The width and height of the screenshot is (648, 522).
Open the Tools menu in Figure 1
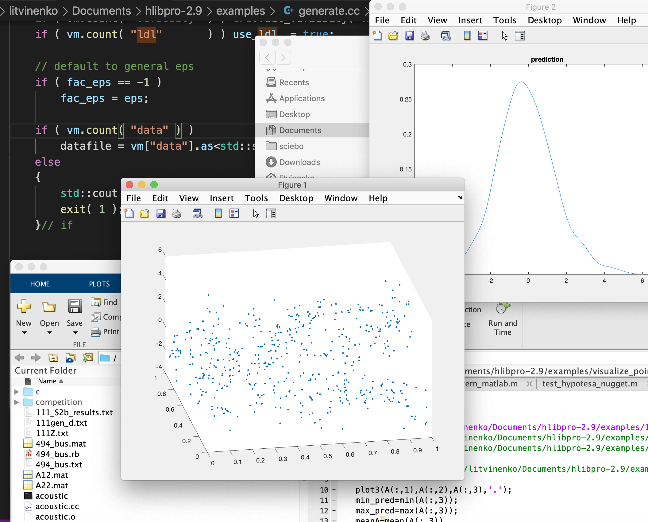click(256, 198)
